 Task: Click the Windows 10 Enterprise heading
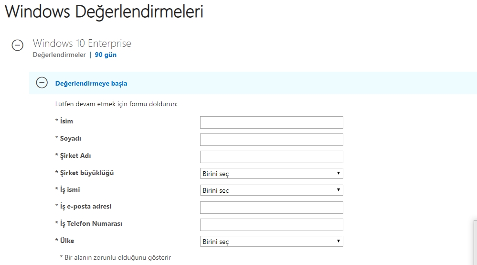tap(82, 43)
